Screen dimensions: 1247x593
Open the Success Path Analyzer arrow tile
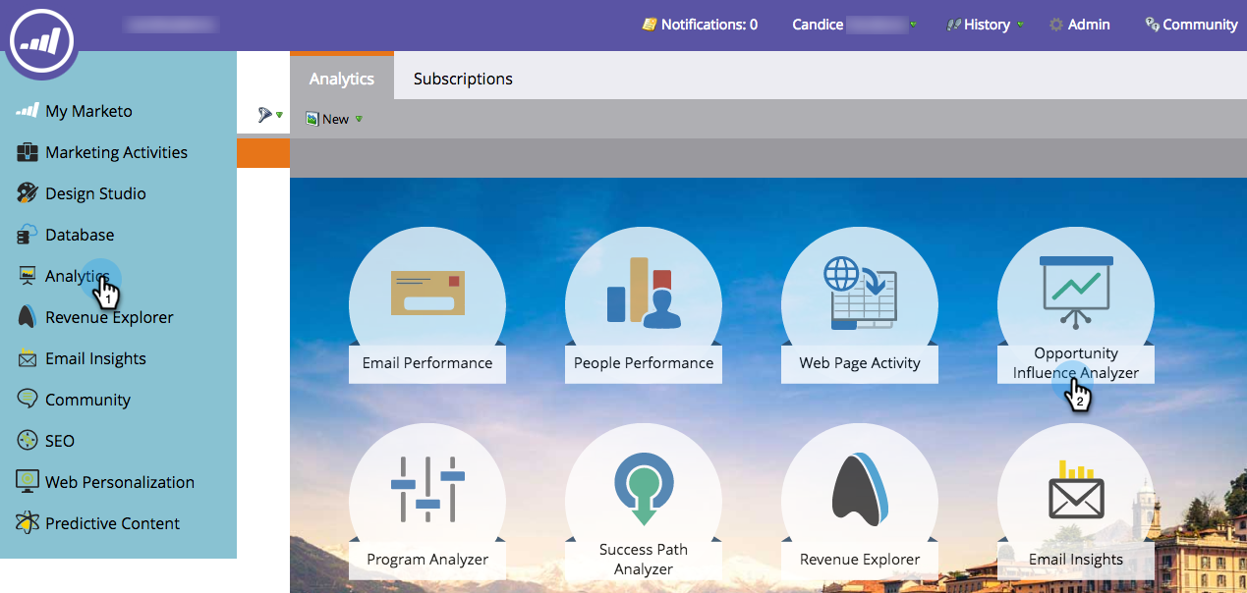pyautogui.click(x=644, y=489)
